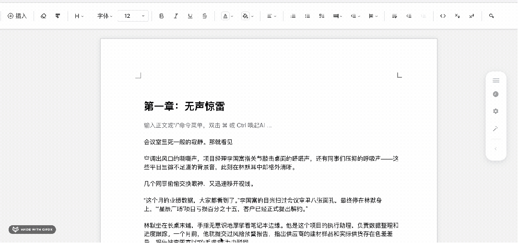This screenshot has width=518, height=243.
Task: Click the placeholder line 输入正文或"/"命令菜单
Action: (208, 125)
